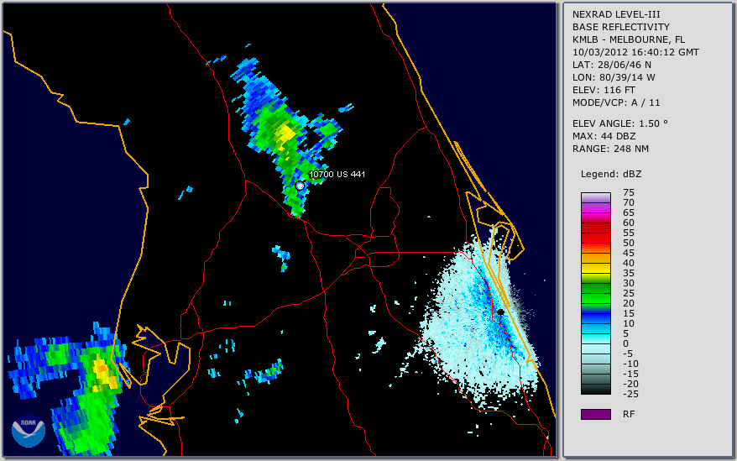Click the 'ELEV: 116 FT' text
This screenshot has height=461, width=737.
[604, 90]
